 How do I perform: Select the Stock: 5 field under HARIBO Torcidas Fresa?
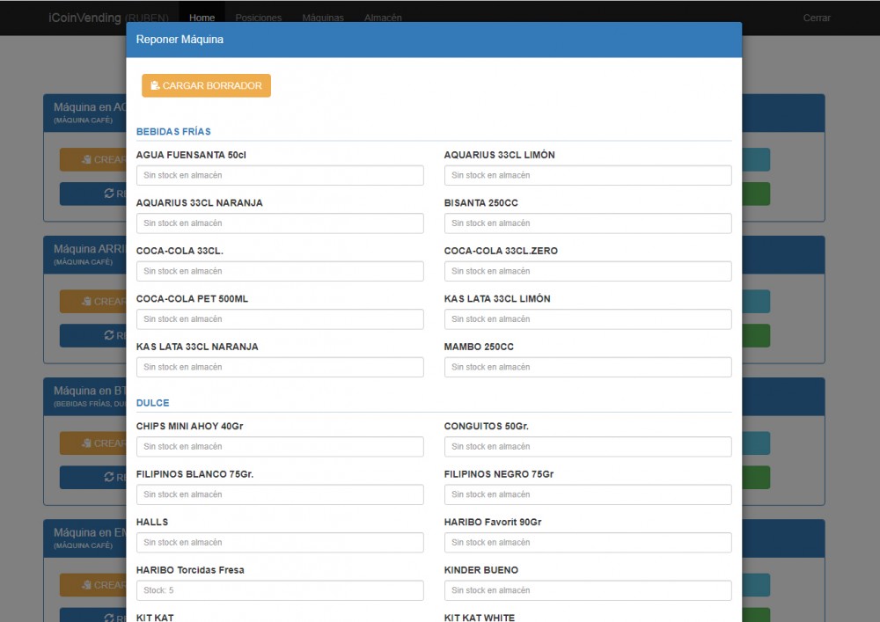pyautogui.click(x=279, y=590)
